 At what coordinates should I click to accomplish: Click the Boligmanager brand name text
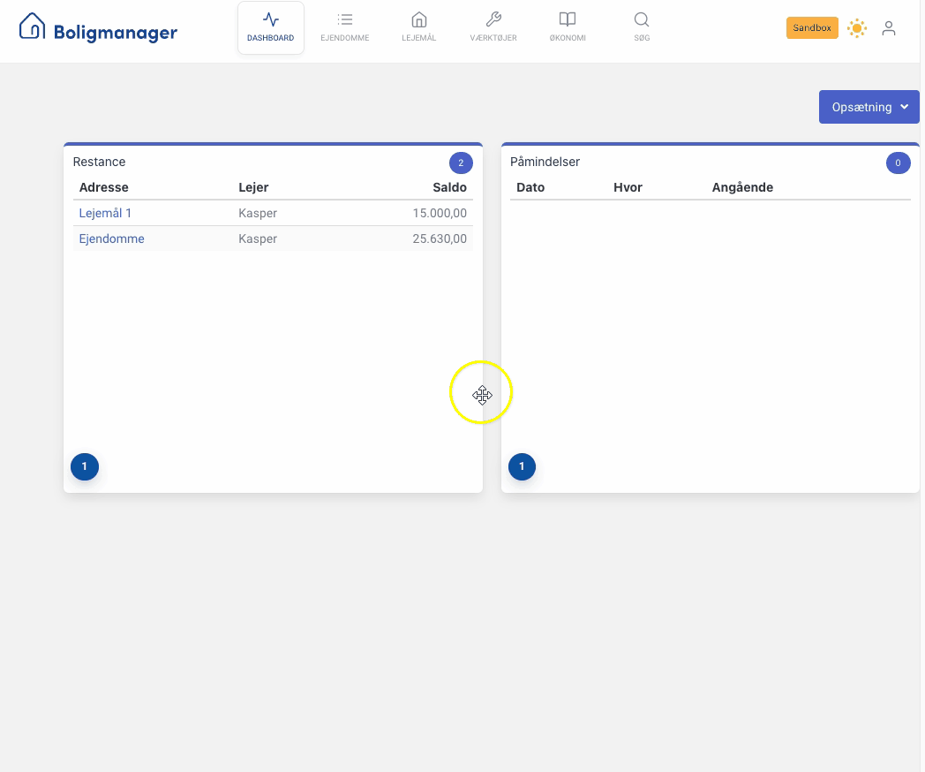[x=116, y=33]
